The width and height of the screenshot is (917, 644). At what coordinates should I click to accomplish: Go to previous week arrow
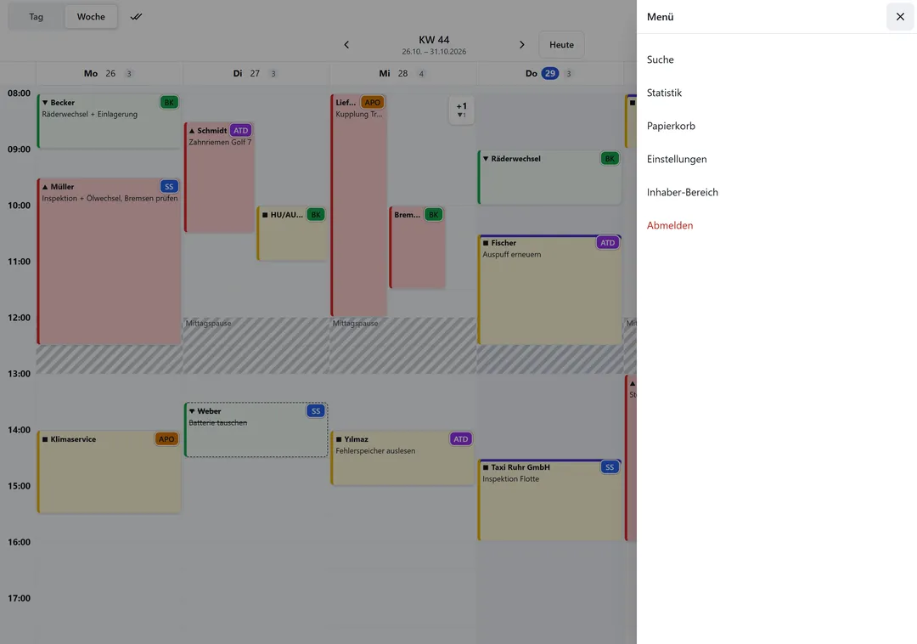(346, 44)
